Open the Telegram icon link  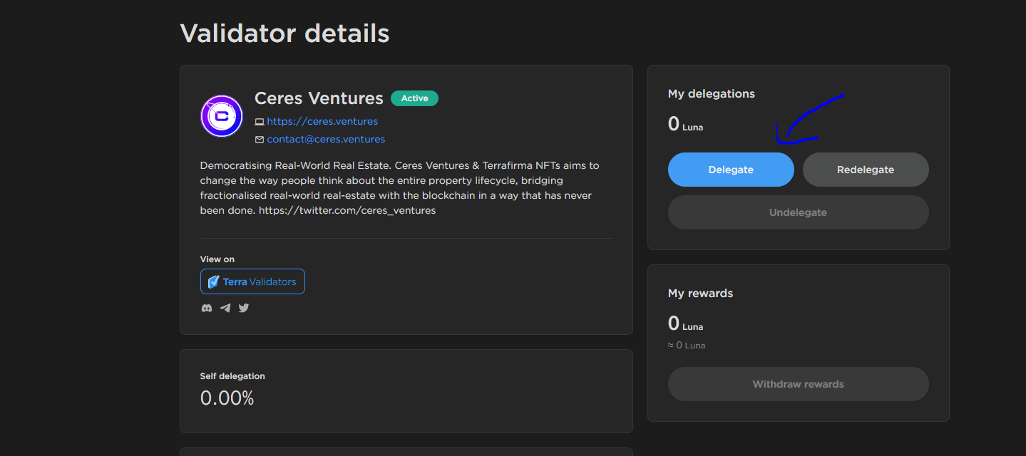click(x=225, y=308)
